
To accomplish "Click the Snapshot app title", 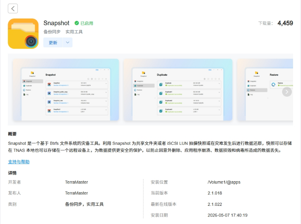I will click(56, 23).
